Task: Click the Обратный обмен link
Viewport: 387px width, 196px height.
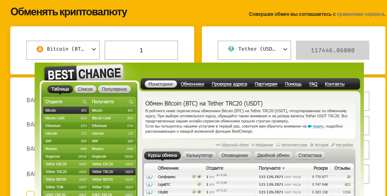Action: [235, 145]
